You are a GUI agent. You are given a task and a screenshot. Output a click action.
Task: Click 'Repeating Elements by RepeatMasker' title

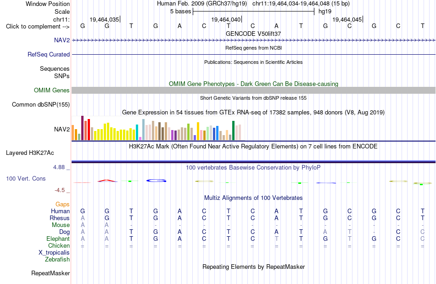pos(253,267)
